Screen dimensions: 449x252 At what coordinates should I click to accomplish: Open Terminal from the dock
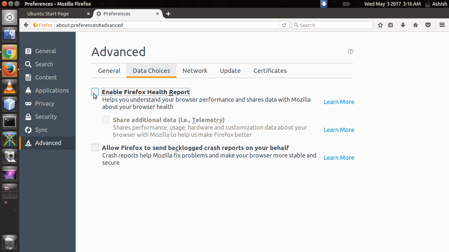pos(10,122)
